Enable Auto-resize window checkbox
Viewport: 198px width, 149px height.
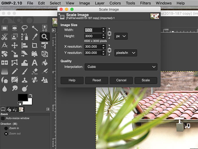3,119
